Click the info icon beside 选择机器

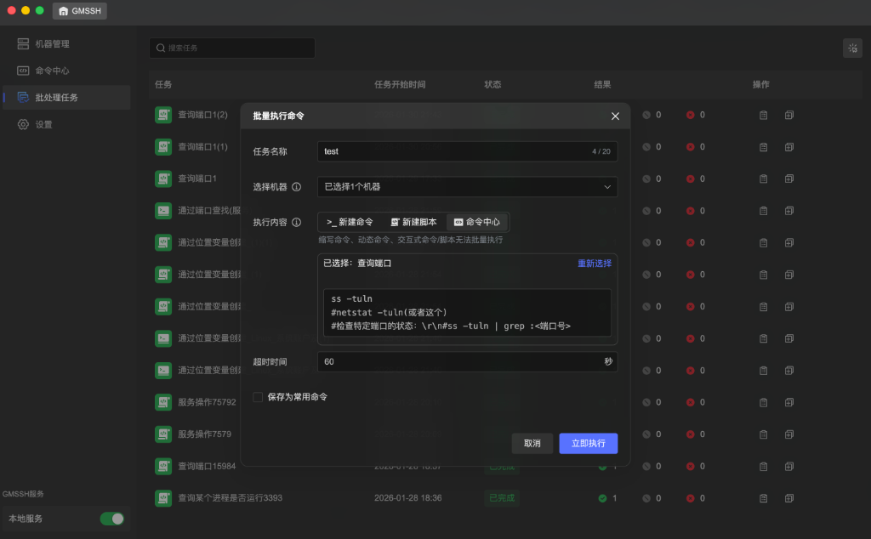297,187
